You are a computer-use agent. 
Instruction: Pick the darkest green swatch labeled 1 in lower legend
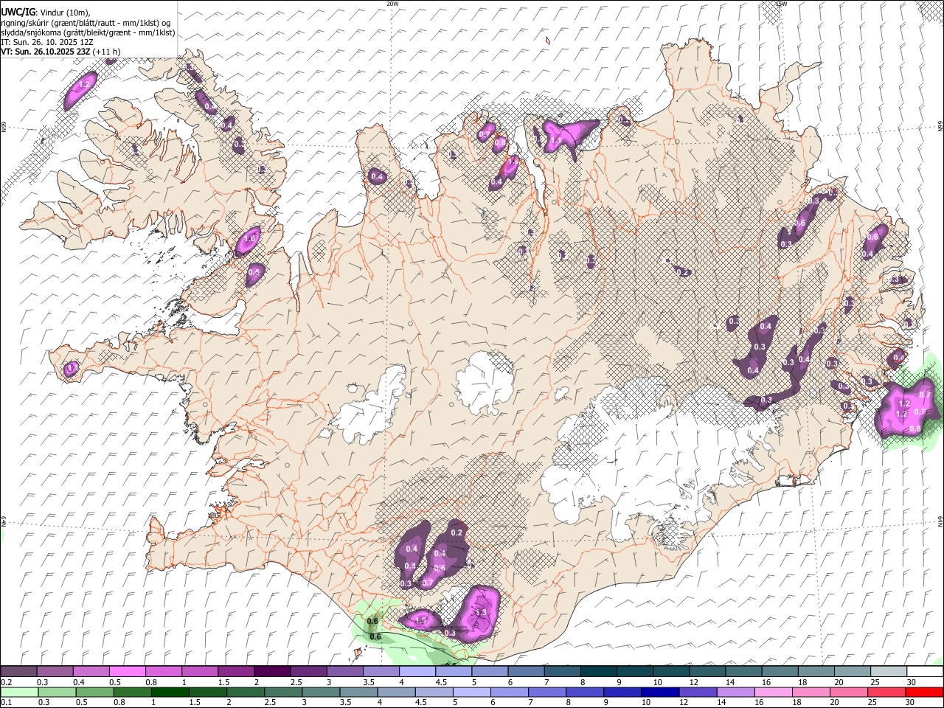click(170, 692)
